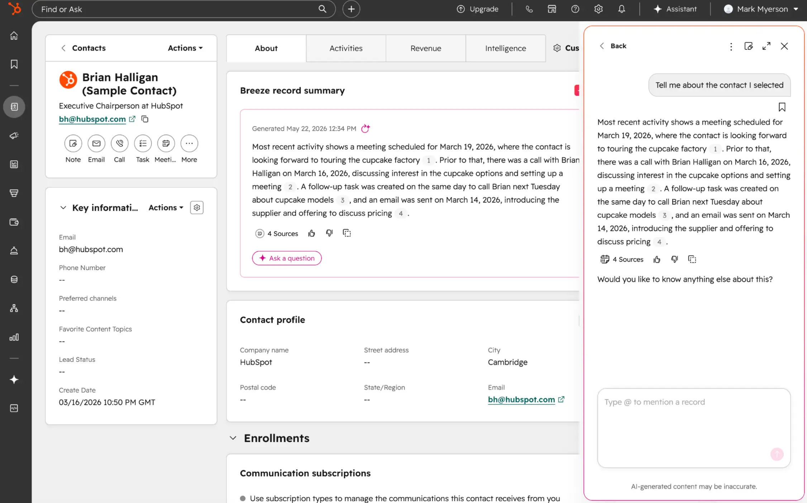The height and width of the screenshot is (503, 807).
Task: Thumbs down the Breeze record summary
Action: [x=329, y=234]
